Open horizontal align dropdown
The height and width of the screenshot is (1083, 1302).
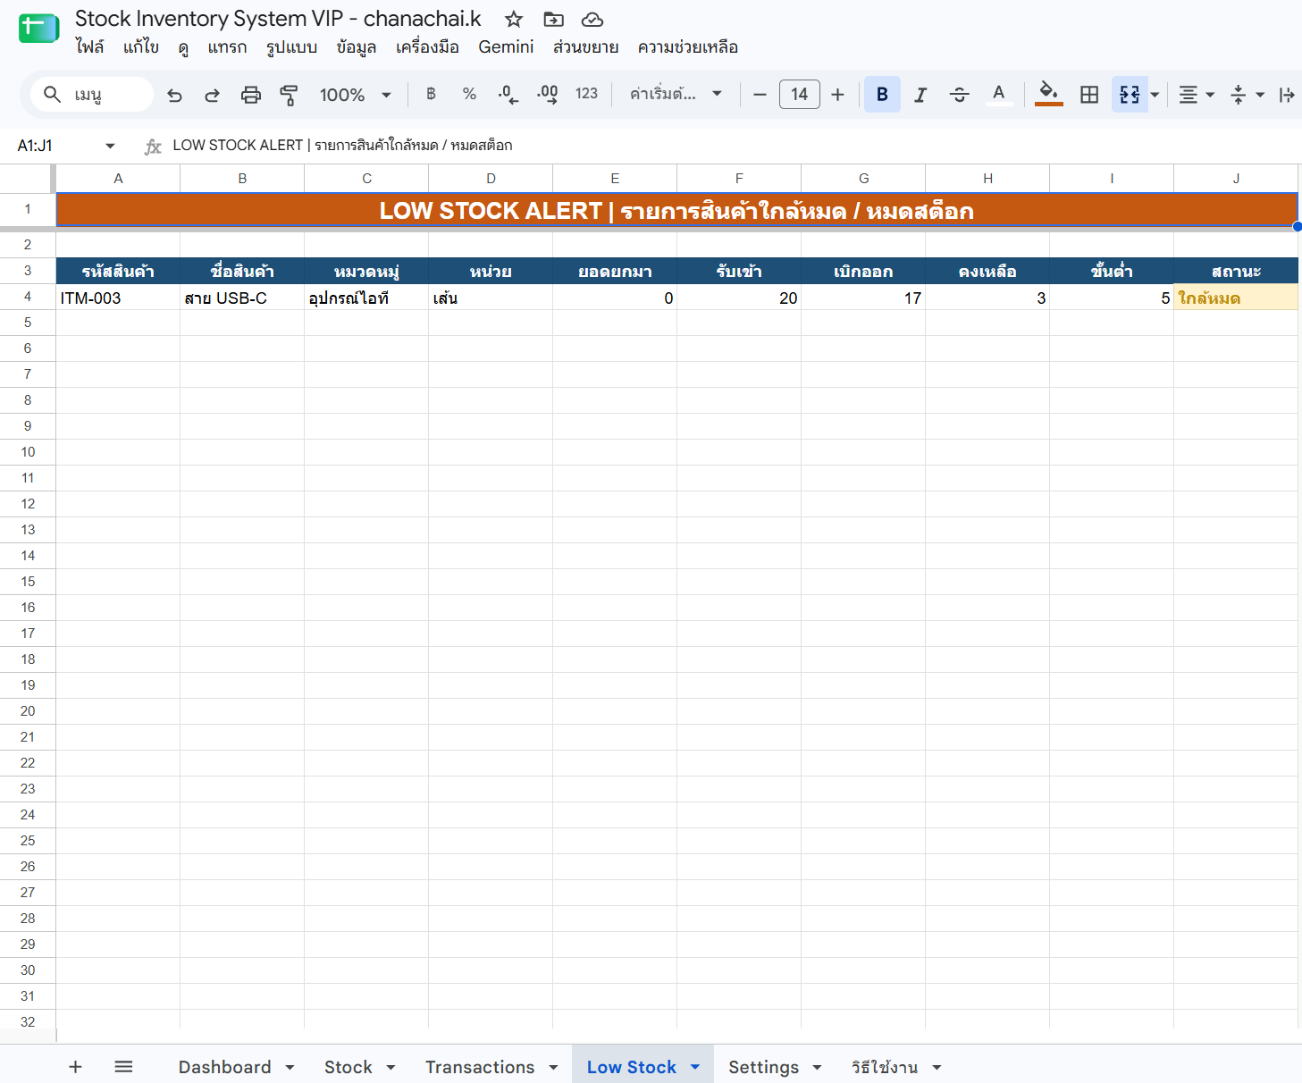pyautogui.click(x=1197, y=94)
